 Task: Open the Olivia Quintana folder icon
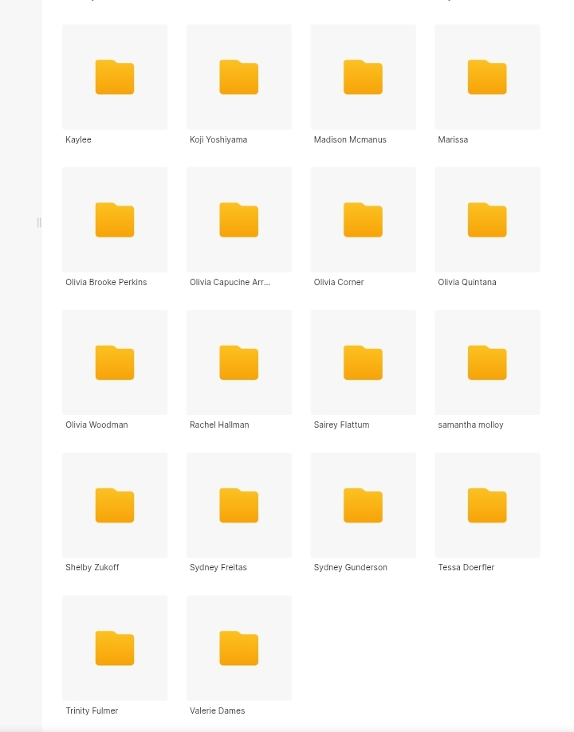[487, 220]
